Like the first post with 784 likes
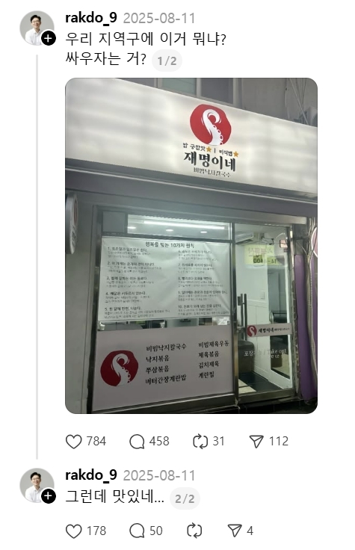Image resolution: width=355 pixels, height=550 pixels. pos(74,442)
